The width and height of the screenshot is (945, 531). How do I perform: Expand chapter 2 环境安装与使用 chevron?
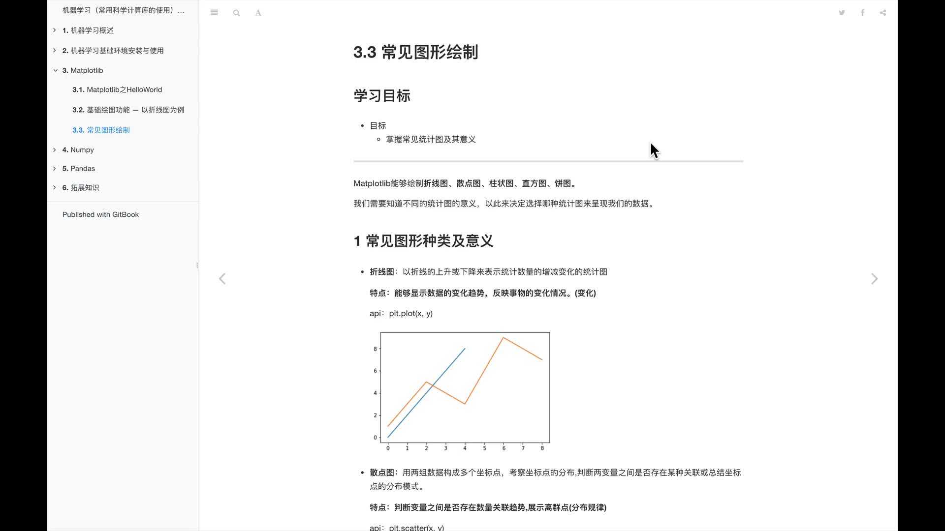[55, 50]
